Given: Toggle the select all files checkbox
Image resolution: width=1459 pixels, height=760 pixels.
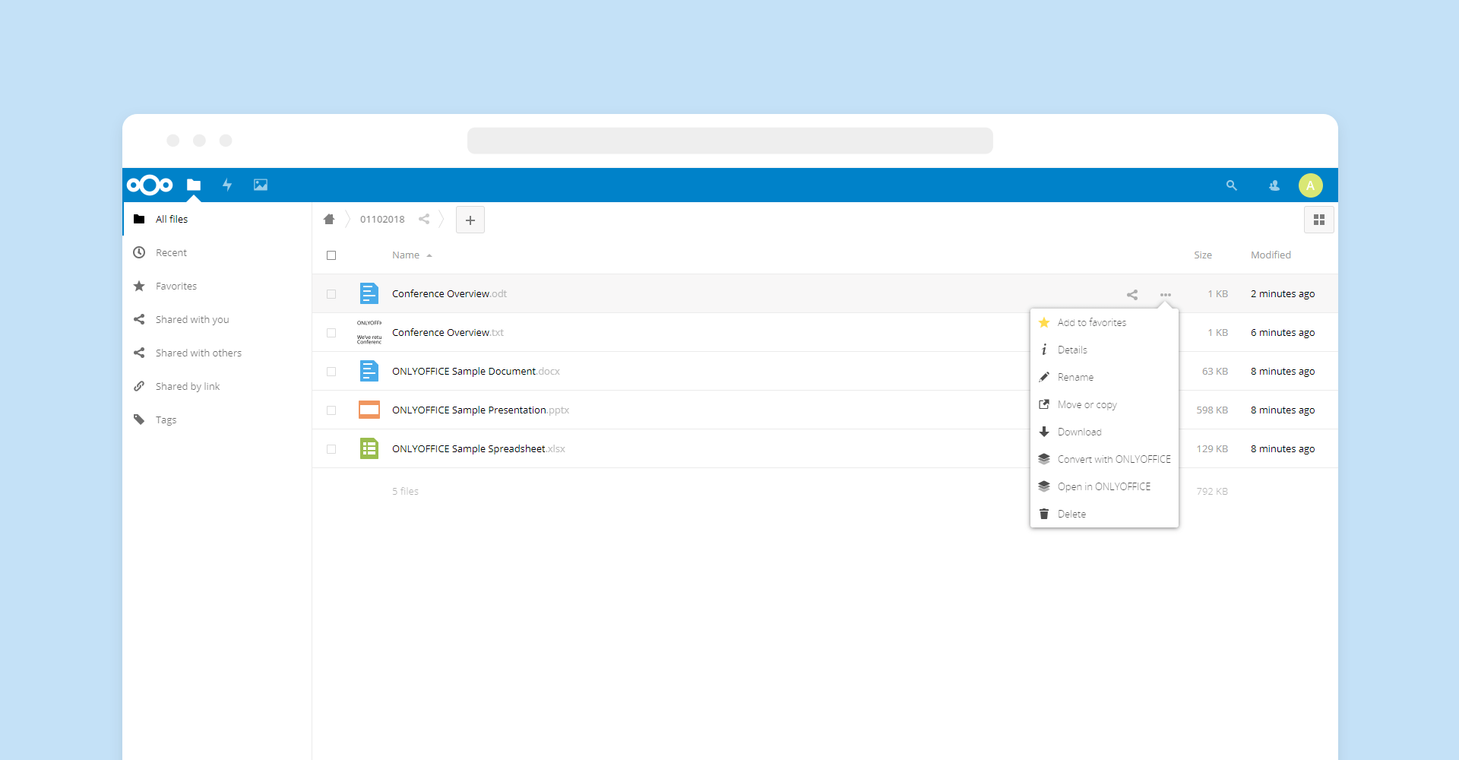Looking at the screenshot, I should coord(331,255).
